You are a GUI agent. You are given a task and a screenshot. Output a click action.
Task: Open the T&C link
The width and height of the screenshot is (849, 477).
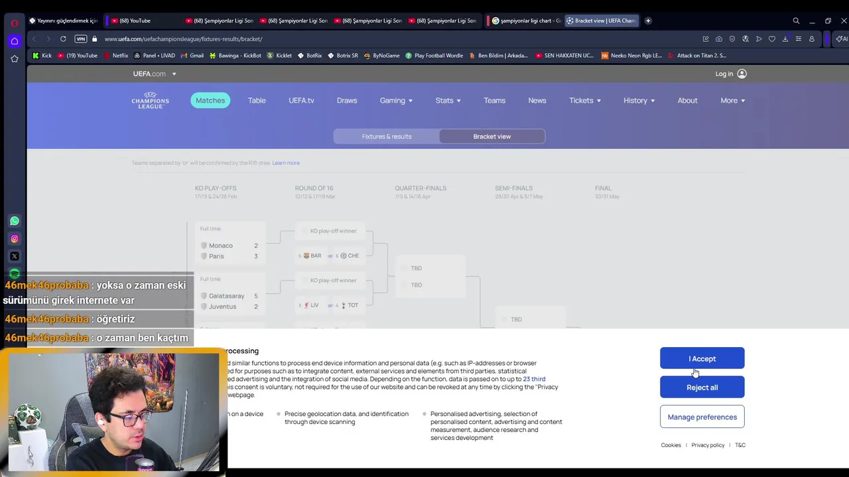(740, 445)
